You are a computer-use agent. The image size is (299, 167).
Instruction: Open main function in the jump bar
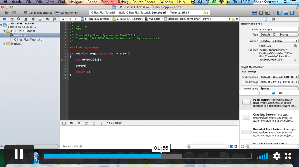[187, 19]
